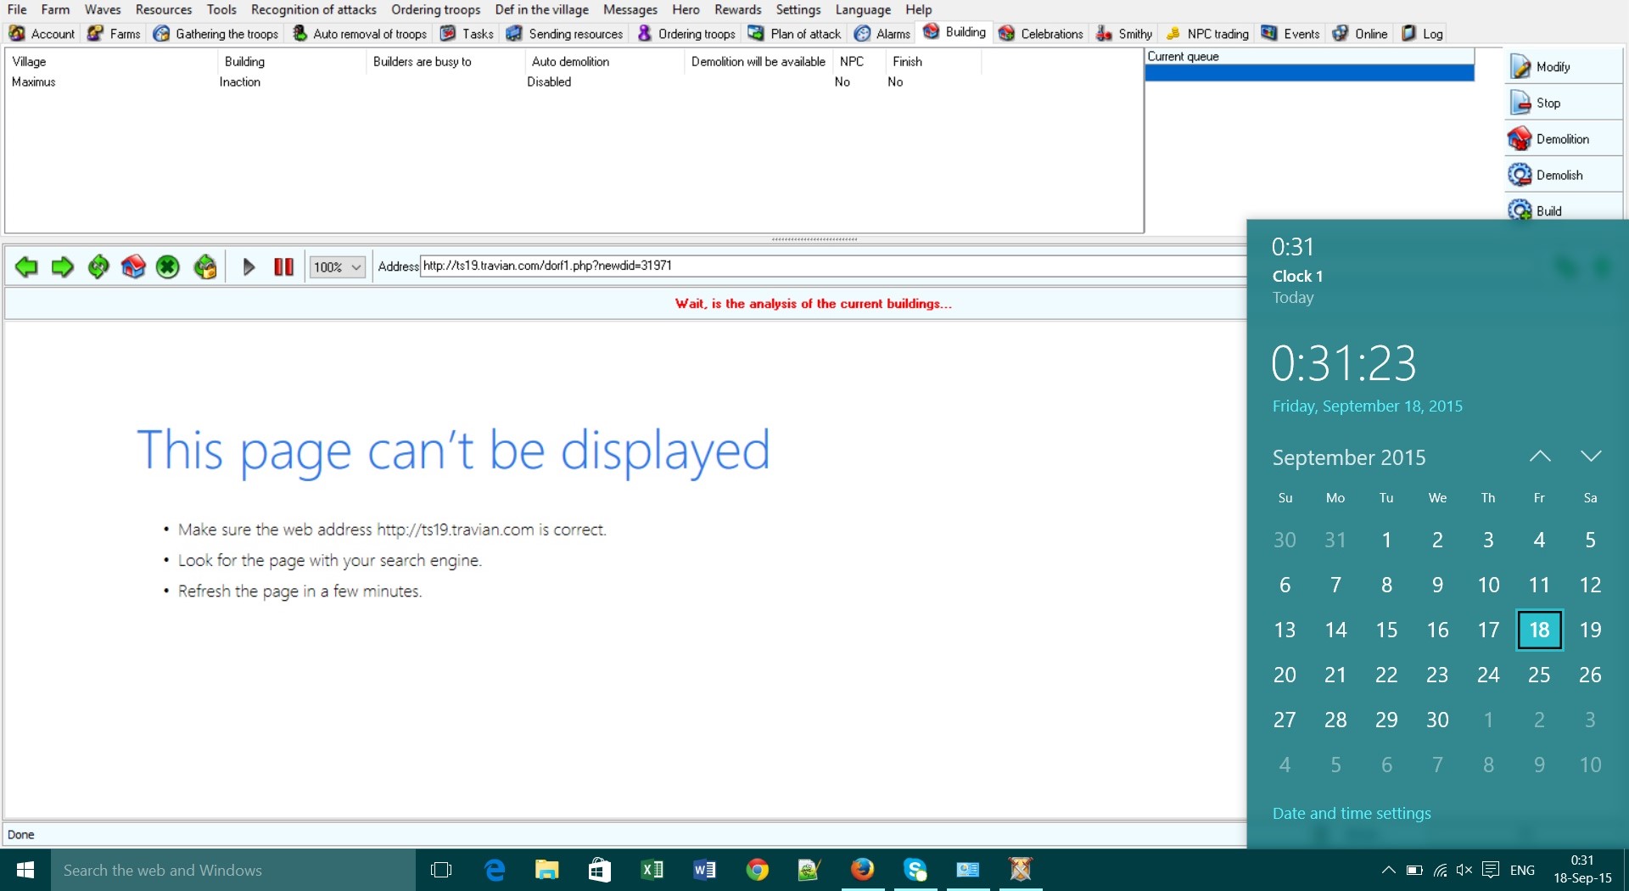Select the Maximus village row
This screenshot has height=891, width=1629.
pyautogui.click(x=574, y=82)
